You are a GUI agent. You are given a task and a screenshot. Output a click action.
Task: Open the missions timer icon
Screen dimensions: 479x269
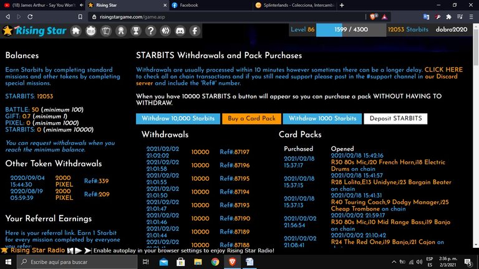[x=90, y=31]
